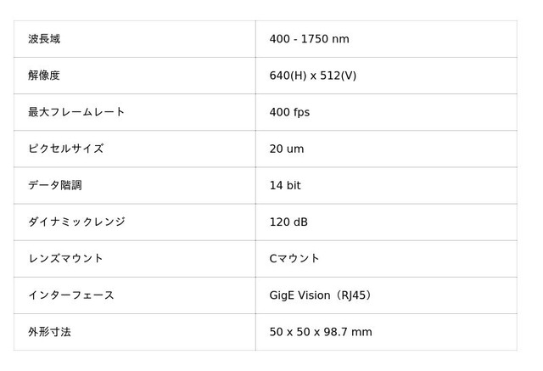Click the 外形寸法 label cell
This screenshot has height=371, width=543.
[x=49, y=332]
